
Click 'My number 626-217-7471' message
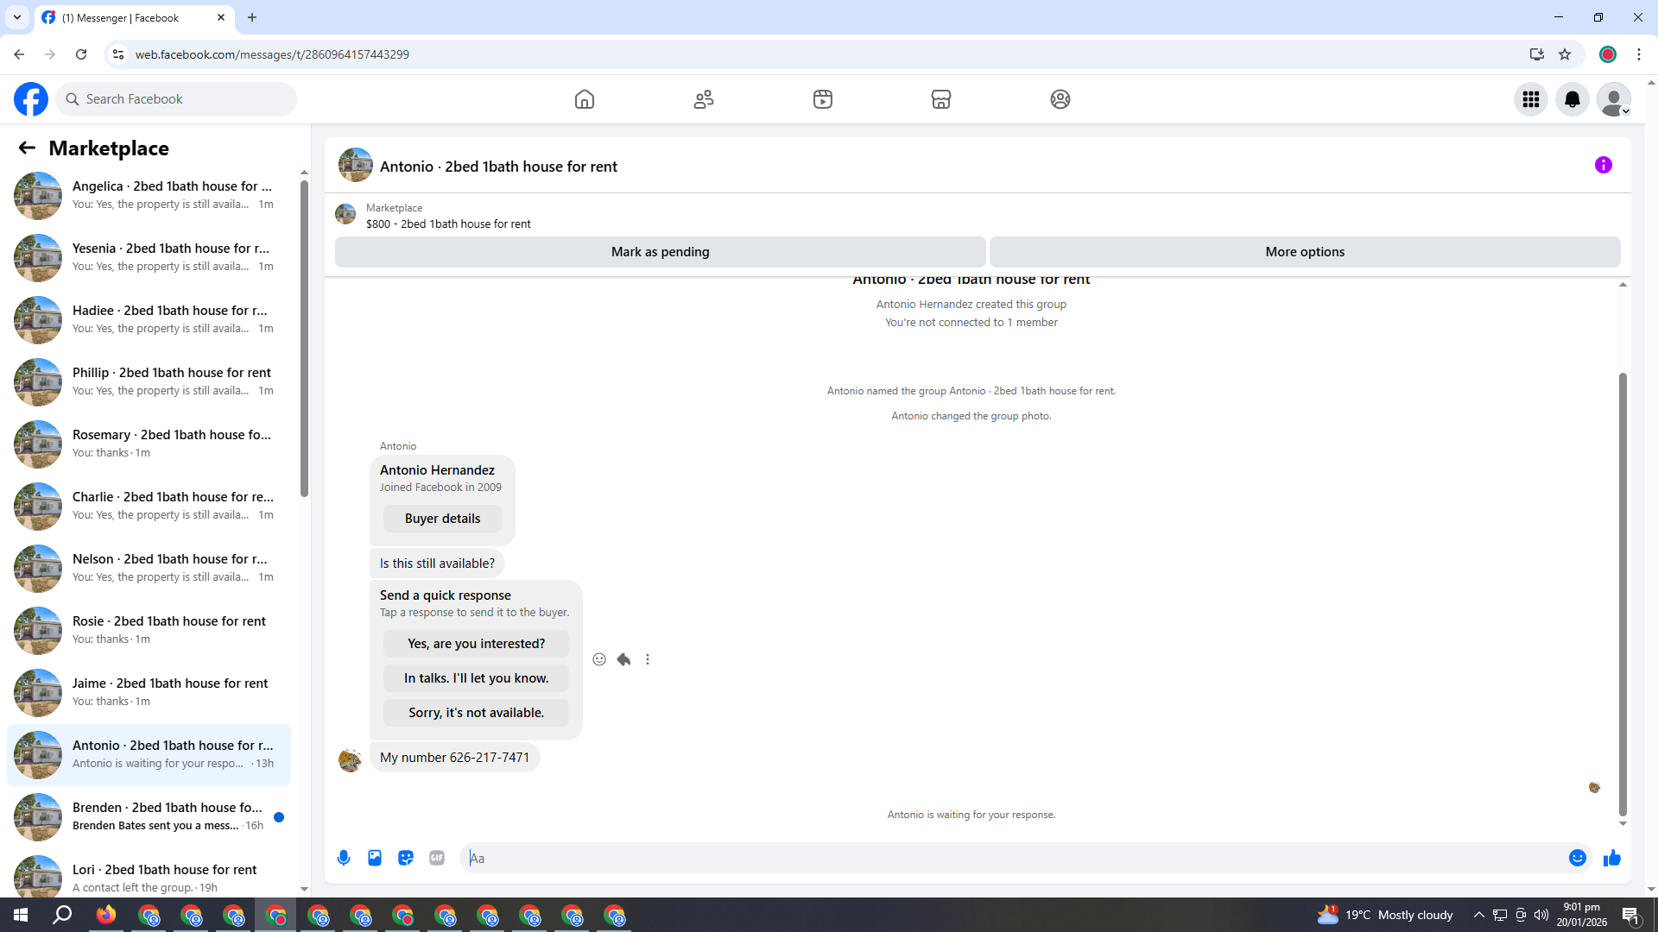(x=454, y=758)
